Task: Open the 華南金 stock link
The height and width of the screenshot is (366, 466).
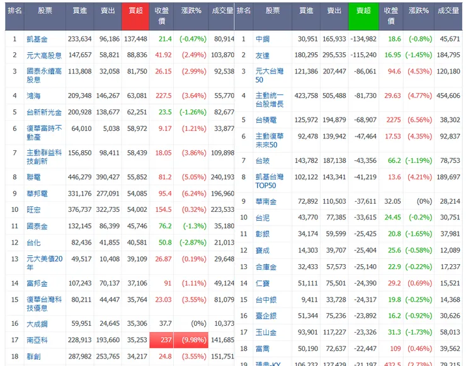Action: click(x=266, y=202)
